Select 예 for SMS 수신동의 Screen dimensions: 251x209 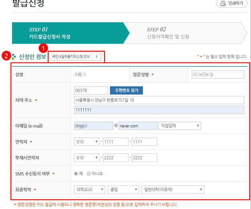click(76, 174)
